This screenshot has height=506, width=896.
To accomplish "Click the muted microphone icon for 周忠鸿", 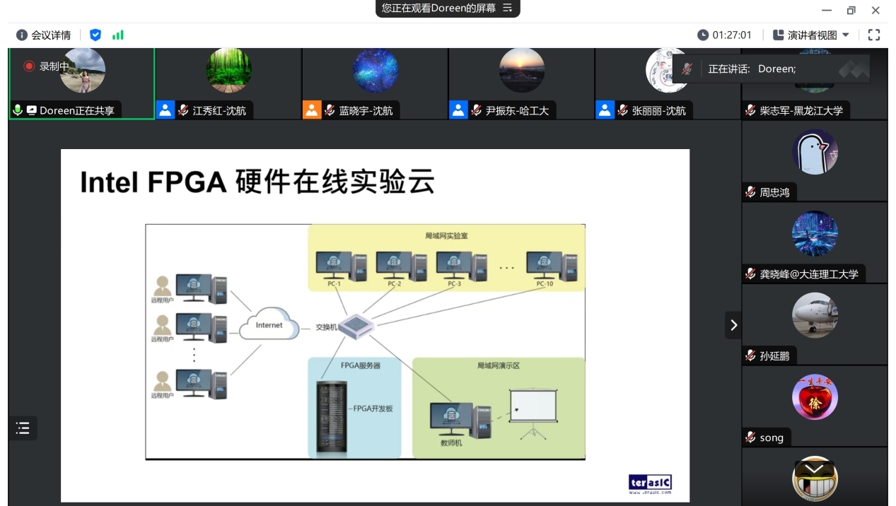I will point(750,192).
